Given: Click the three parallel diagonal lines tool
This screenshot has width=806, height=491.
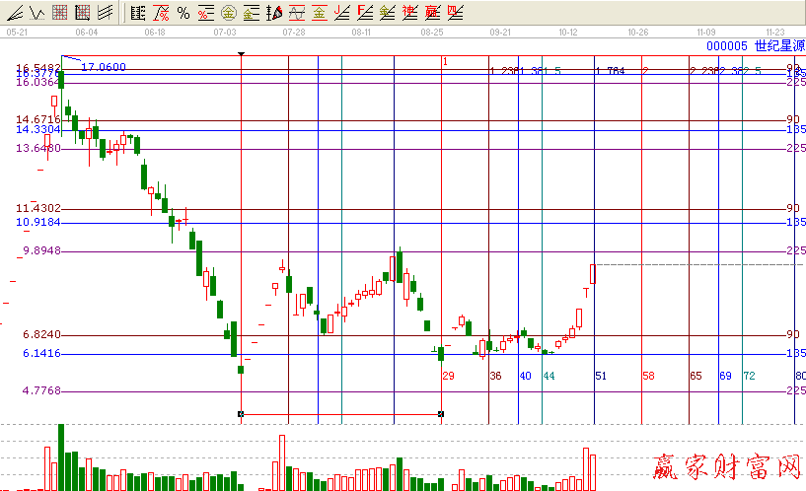Looking at the screenshot, I should point(104,13).
